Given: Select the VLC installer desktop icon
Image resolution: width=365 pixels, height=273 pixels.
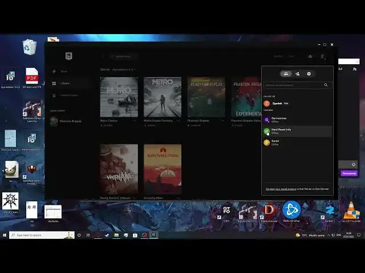Looking at the screenshot, I should 351,212.
